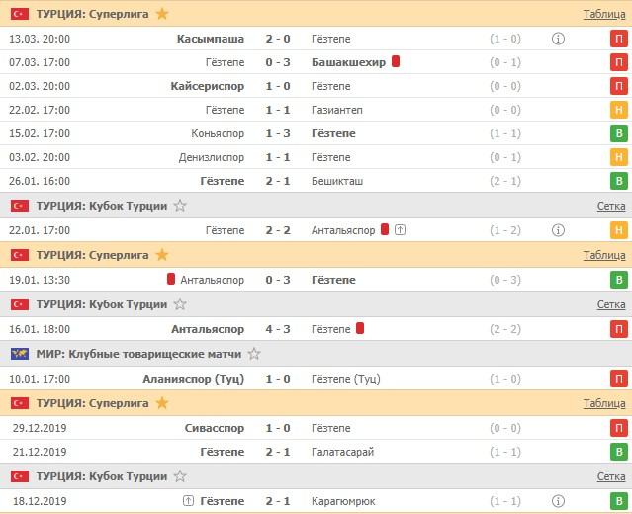The width and height of the screenshot is (632, 514).
Task: Open Сетка link at bottom cup section
Action: 611,476
